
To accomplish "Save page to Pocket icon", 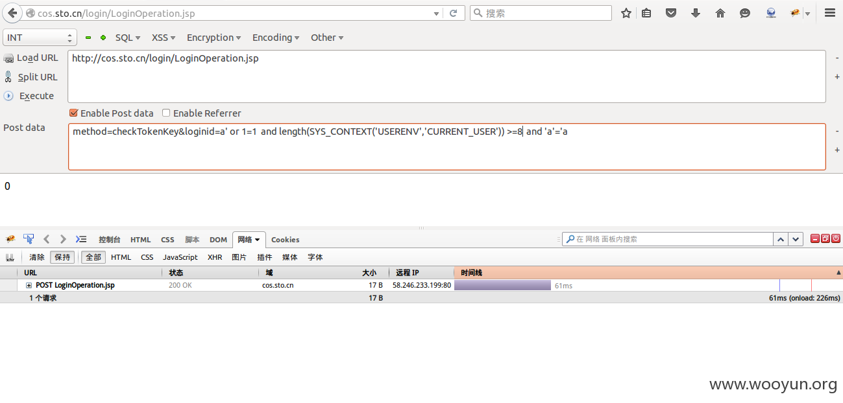I will [x=671, y=13].
